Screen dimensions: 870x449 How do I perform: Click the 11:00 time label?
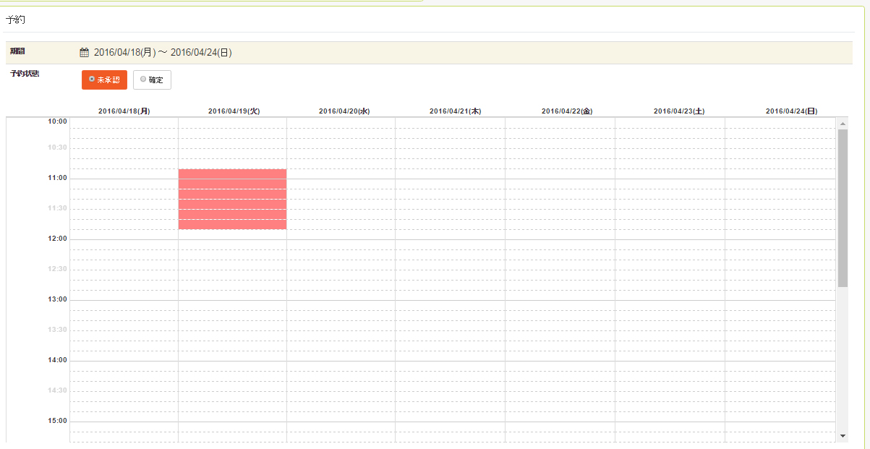coord(58,178)
